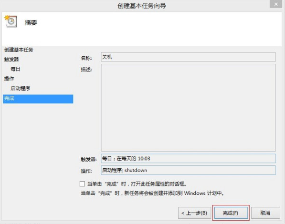This screenshot has height=224, width=285.
Task: Go back with 上一步(B) button
Action: (194, 213)
